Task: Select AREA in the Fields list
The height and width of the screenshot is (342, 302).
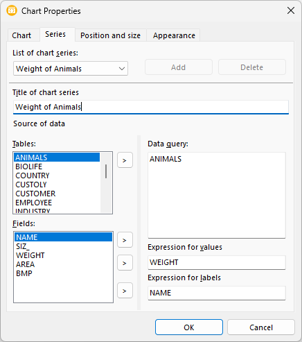Action: pyautogui.click(x=63, y=264)
